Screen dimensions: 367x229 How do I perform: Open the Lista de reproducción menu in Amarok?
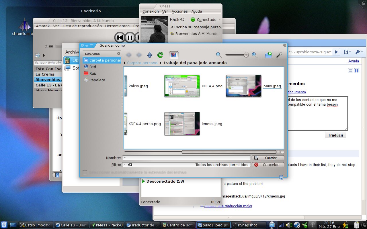coord(82,26)
